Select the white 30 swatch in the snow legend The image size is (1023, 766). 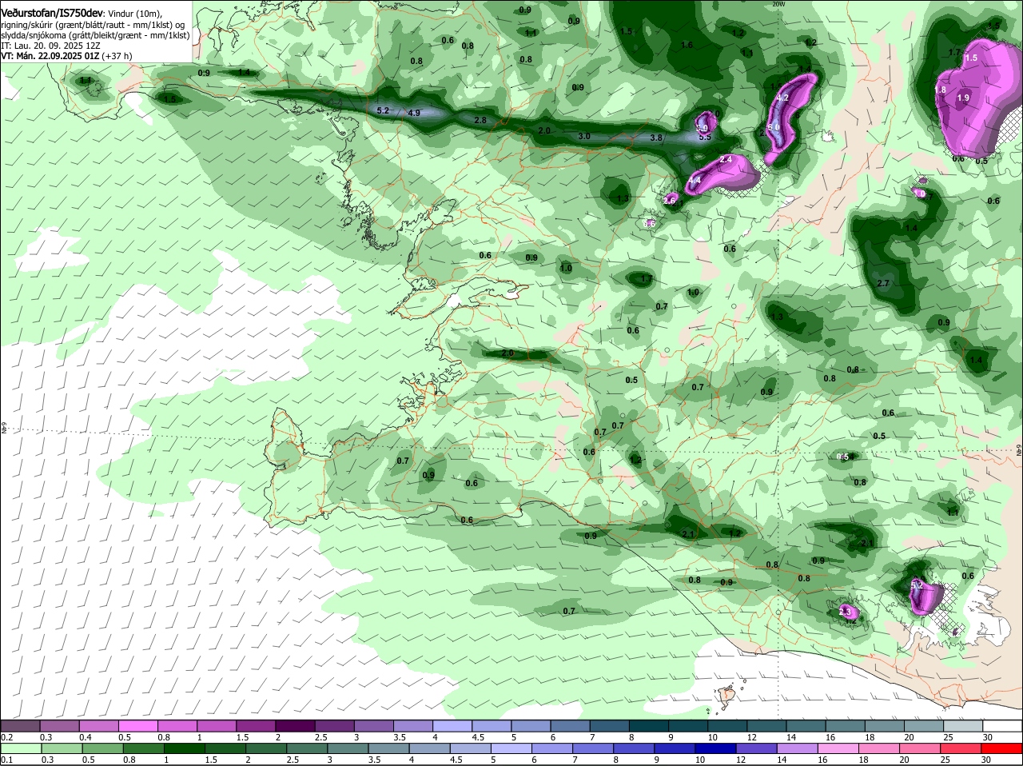1002,725
